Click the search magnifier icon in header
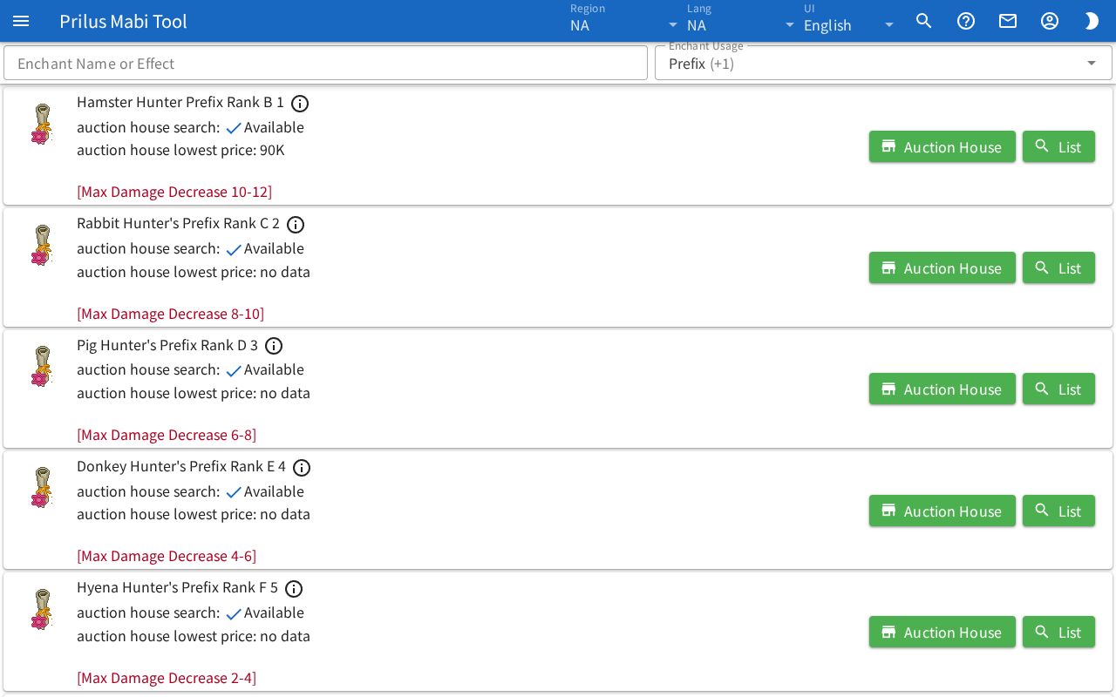The height and width of the screenshot is (697, 1116). [924, 21]
